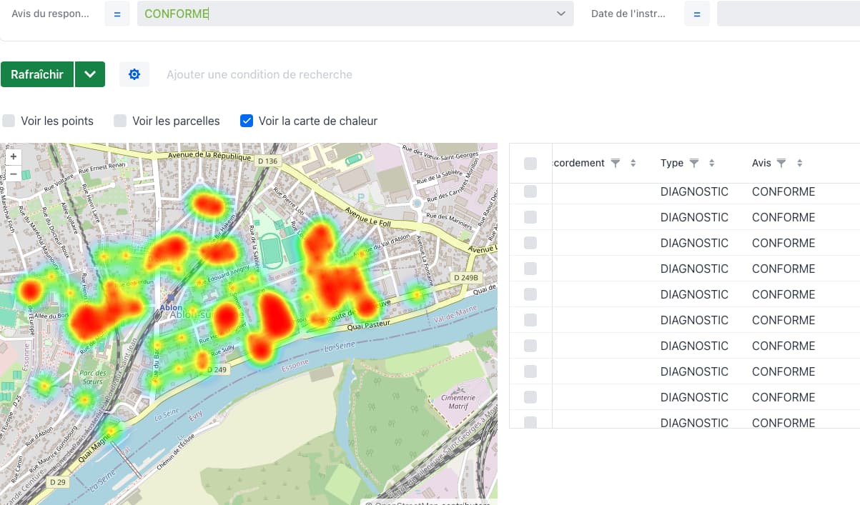Zoom out on the map with the minus control

[13, 173]
